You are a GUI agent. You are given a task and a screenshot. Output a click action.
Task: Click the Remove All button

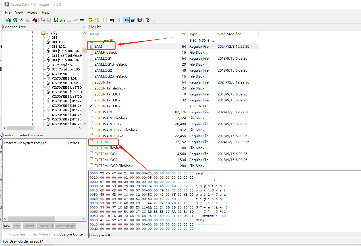pyautogui.click(x=45, y=226)
